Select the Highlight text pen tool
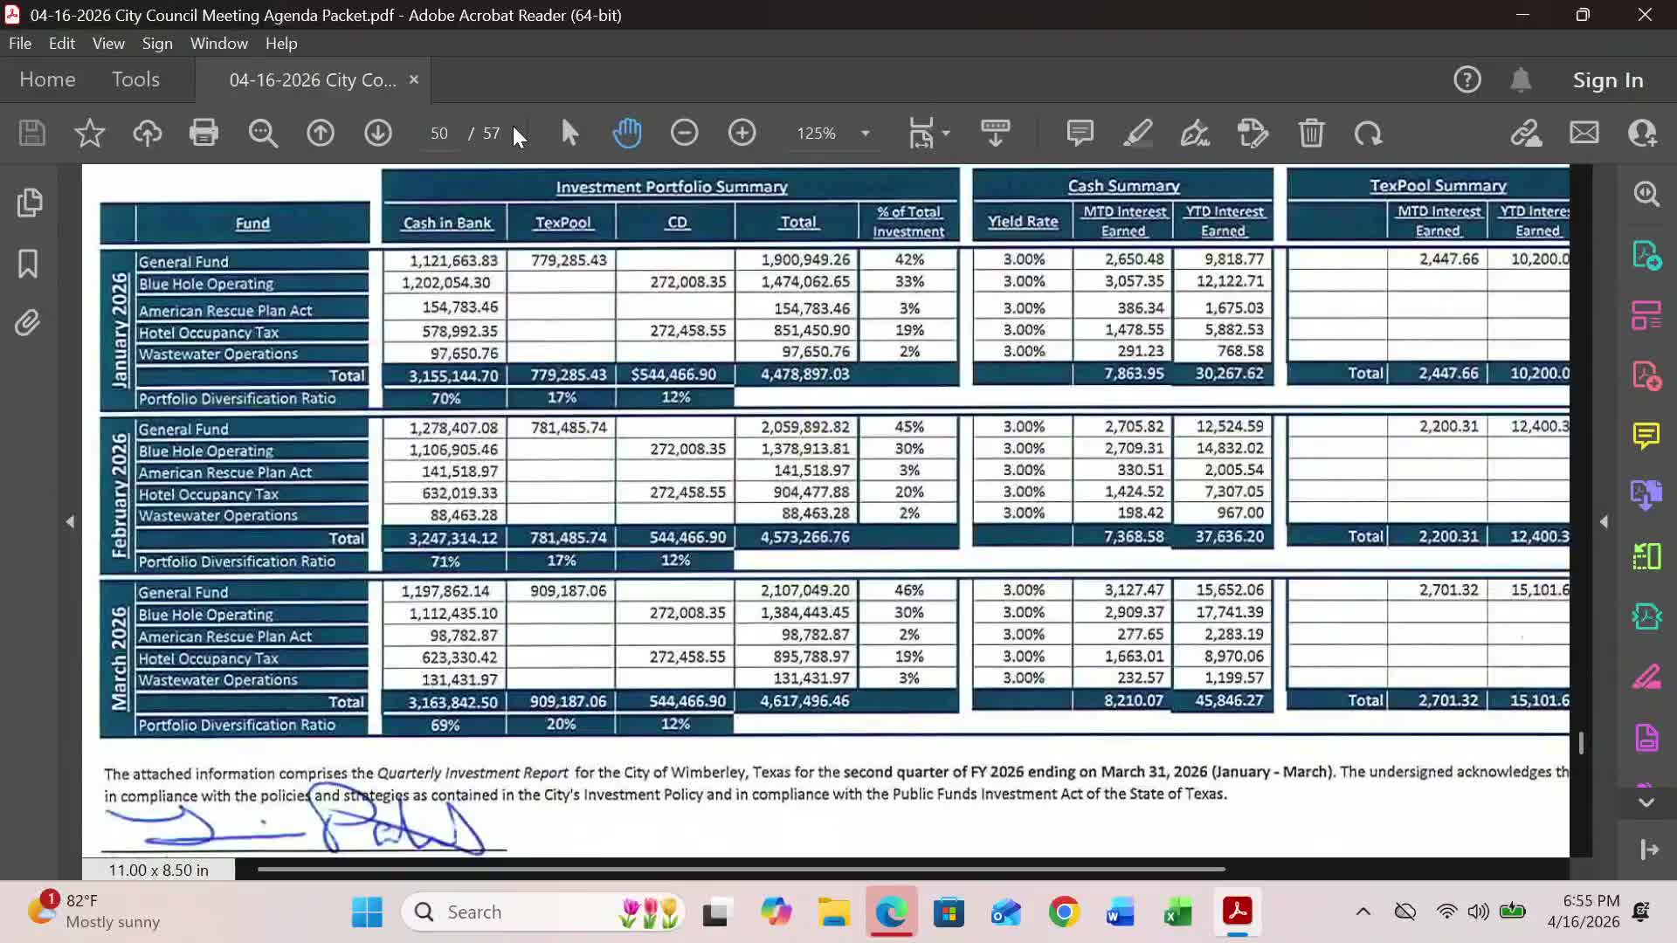1677x943 pixels. pyautogui.click(x=1137, y=133)
